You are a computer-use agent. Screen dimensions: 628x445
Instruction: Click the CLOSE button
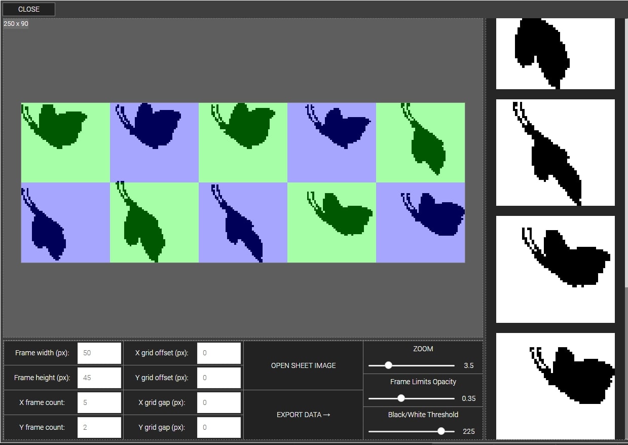click(x=29, y=9)
